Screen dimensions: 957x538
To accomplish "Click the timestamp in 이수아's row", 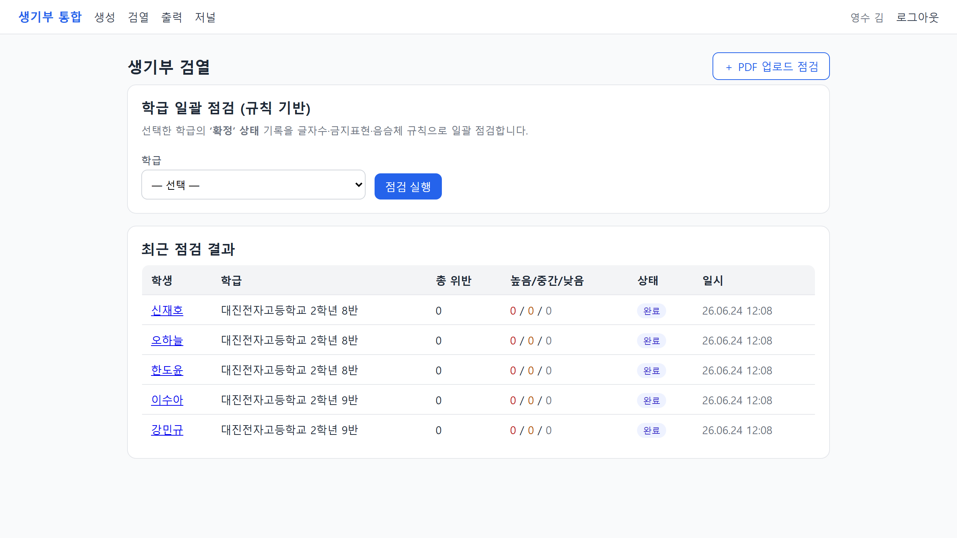I will click(737, 401).
